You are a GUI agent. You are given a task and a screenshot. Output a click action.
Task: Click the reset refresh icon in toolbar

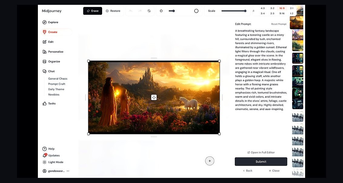[149, 11]
